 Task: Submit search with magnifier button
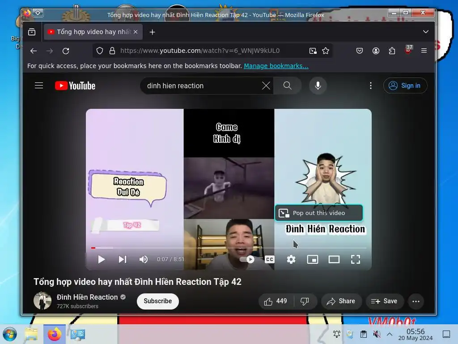point(288,86)
